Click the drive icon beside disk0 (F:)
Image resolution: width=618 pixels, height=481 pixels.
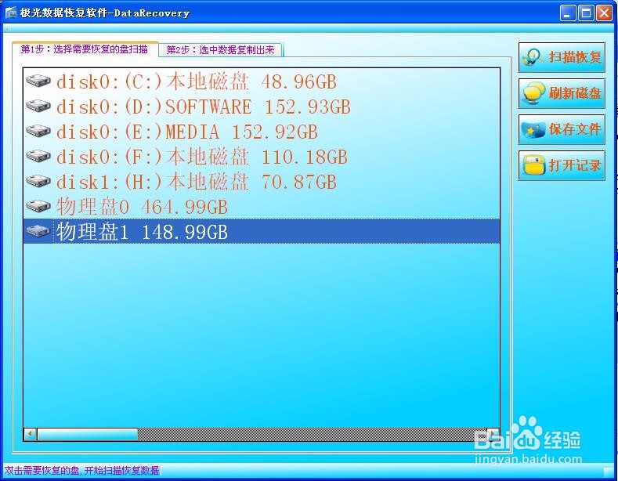click(x=38, y=156)
